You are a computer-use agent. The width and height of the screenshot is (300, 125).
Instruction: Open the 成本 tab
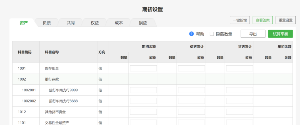click(x=119, y=23)
